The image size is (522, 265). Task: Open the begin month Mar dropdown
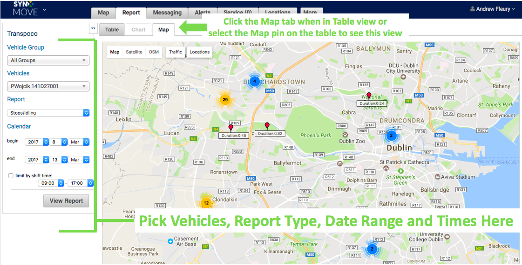(x=79, y=142)
